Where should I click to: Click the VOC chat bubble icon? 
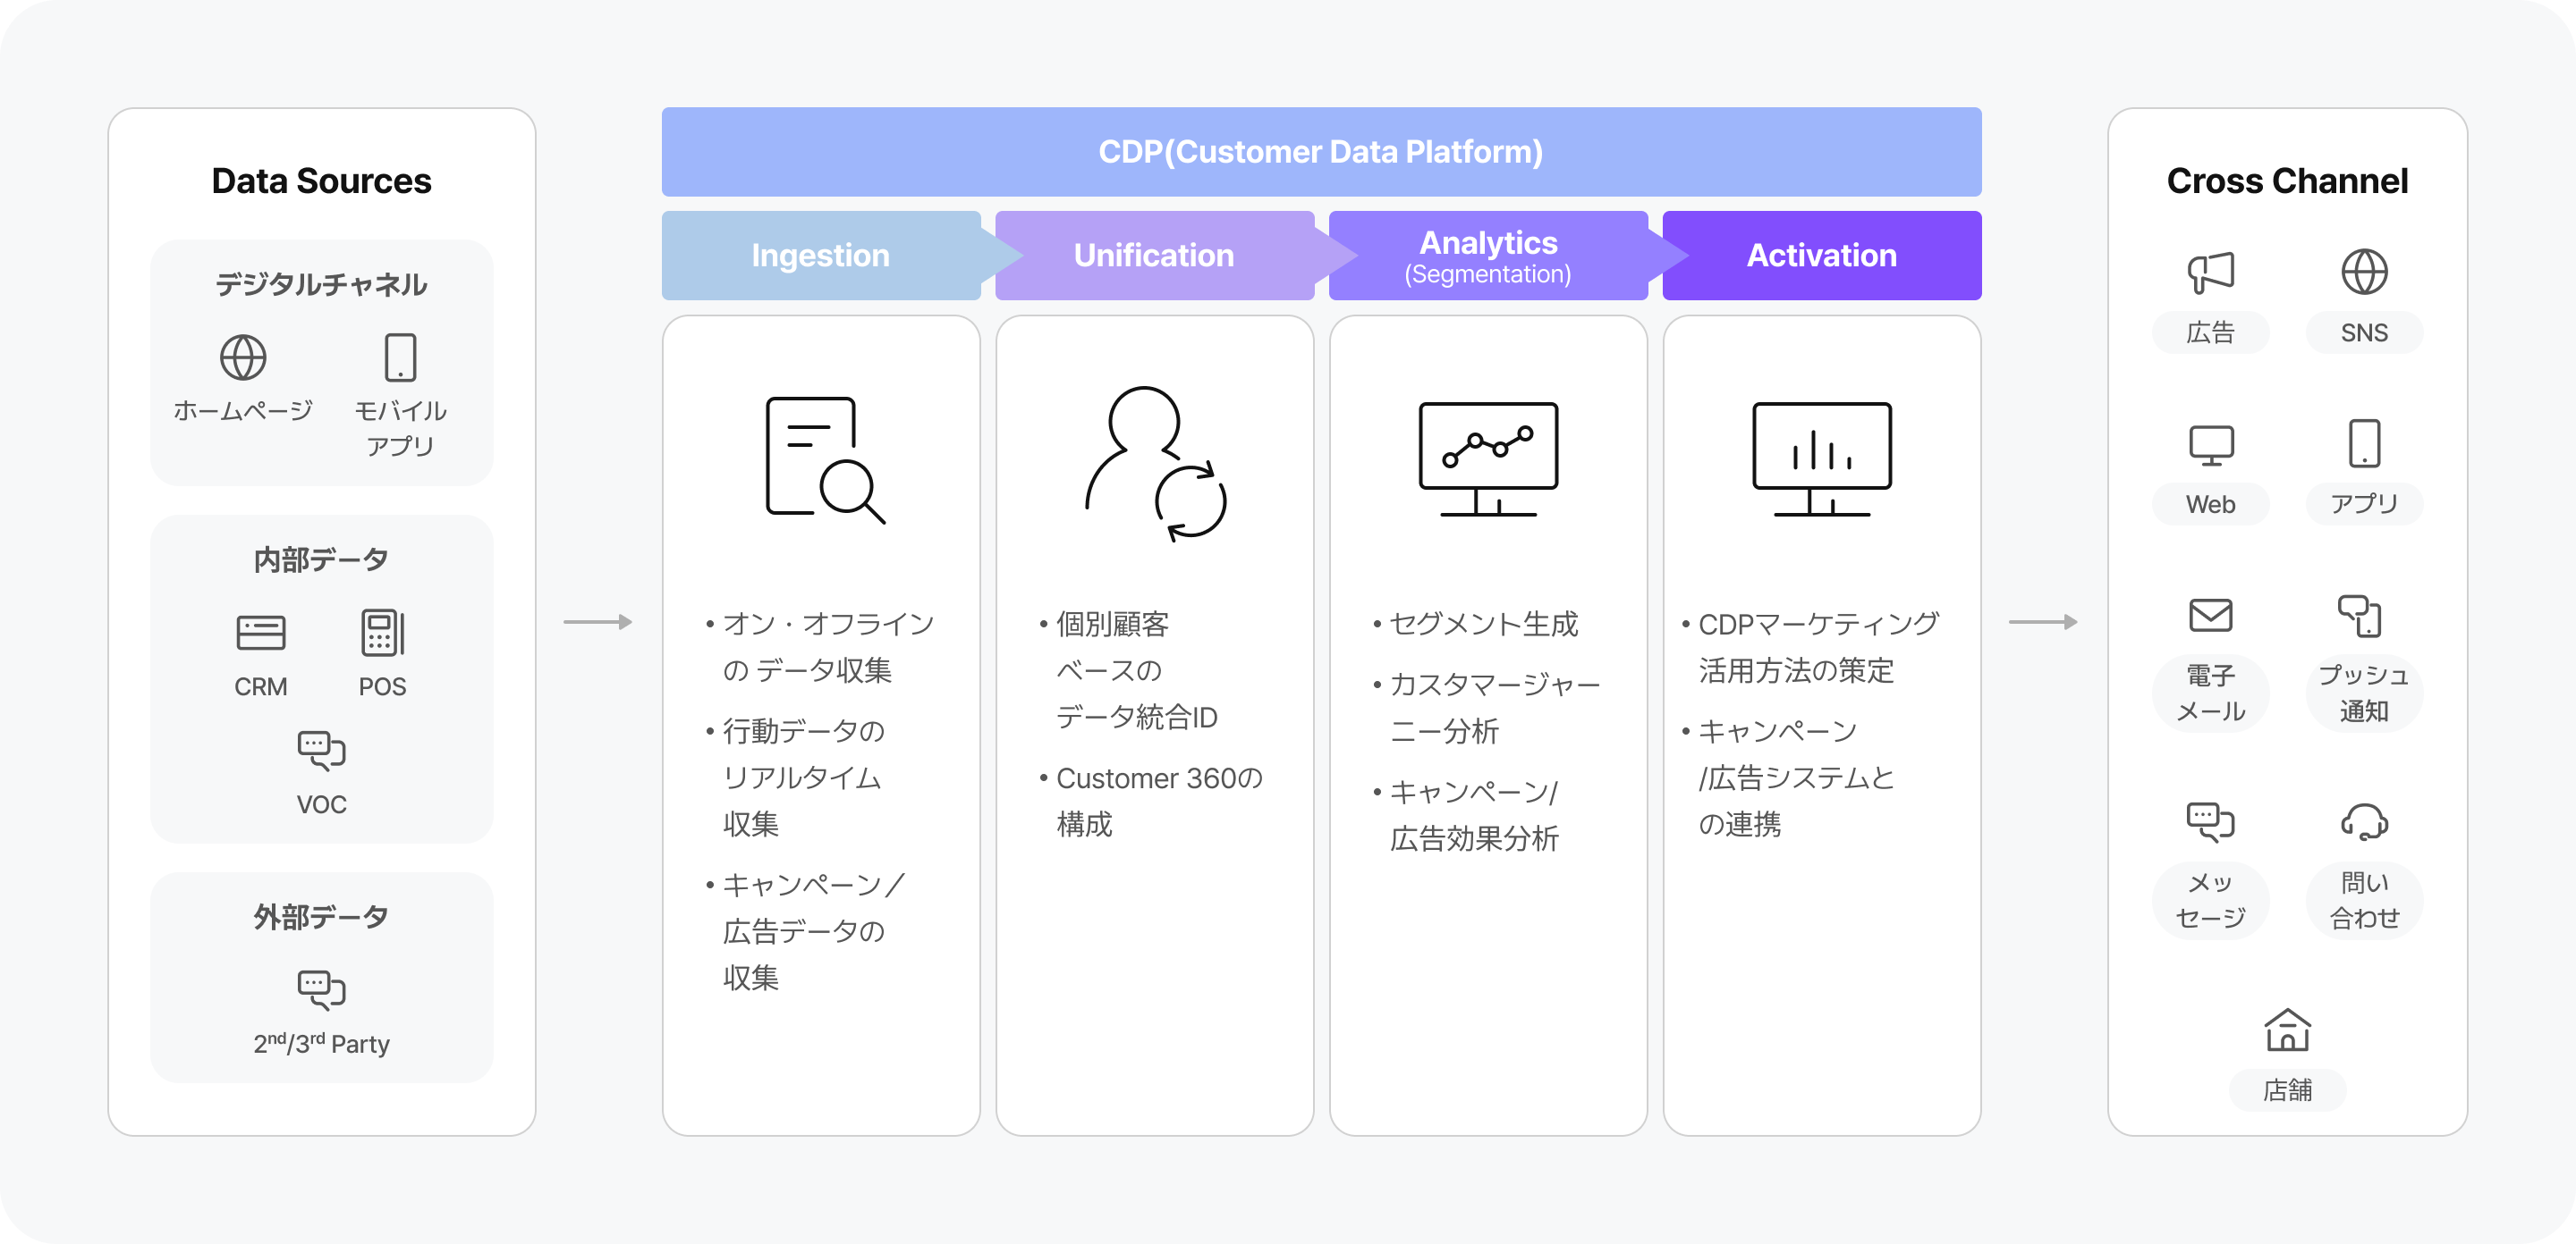[321, 750]
